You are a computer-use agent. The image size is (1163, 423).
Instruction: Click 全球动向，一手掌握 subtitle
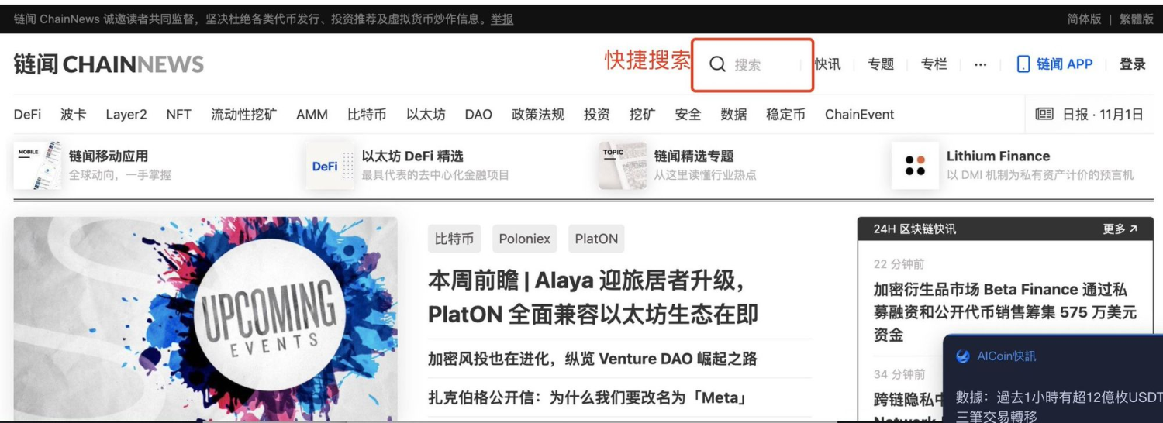click(120, 175)
